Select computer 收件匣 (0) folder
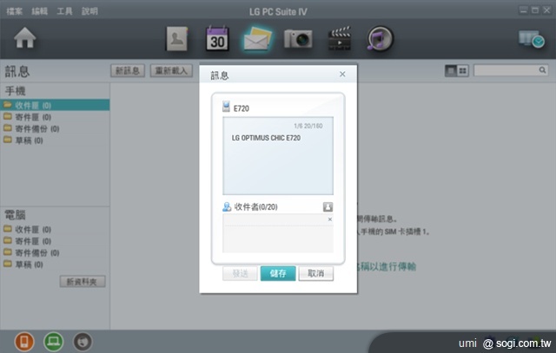556x353 pixels. pyautogui.click(x=55, y=229)
